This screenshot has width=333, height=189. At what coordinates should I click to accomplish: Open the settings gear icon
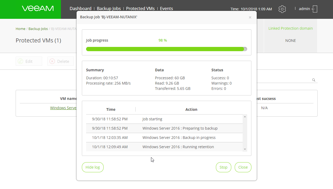(282, 9)
